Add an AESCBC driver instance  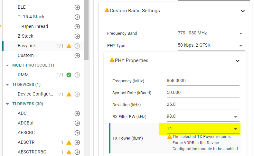click(77, 133)
